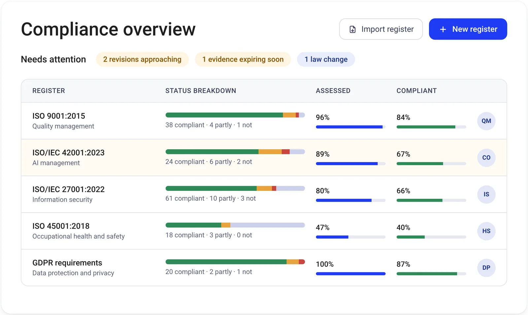Select the 1 law change chip
The image size is (528, 315).
[x=326, y=59]
